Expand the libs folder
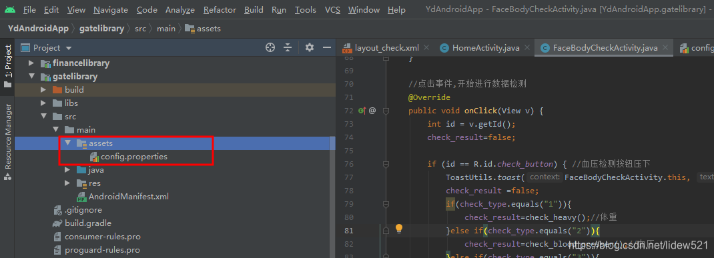 click(x=43, y=103)
